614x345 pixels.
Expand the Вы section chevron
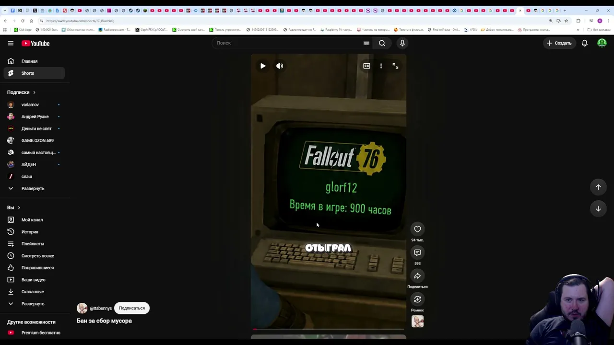pos(19,207)
